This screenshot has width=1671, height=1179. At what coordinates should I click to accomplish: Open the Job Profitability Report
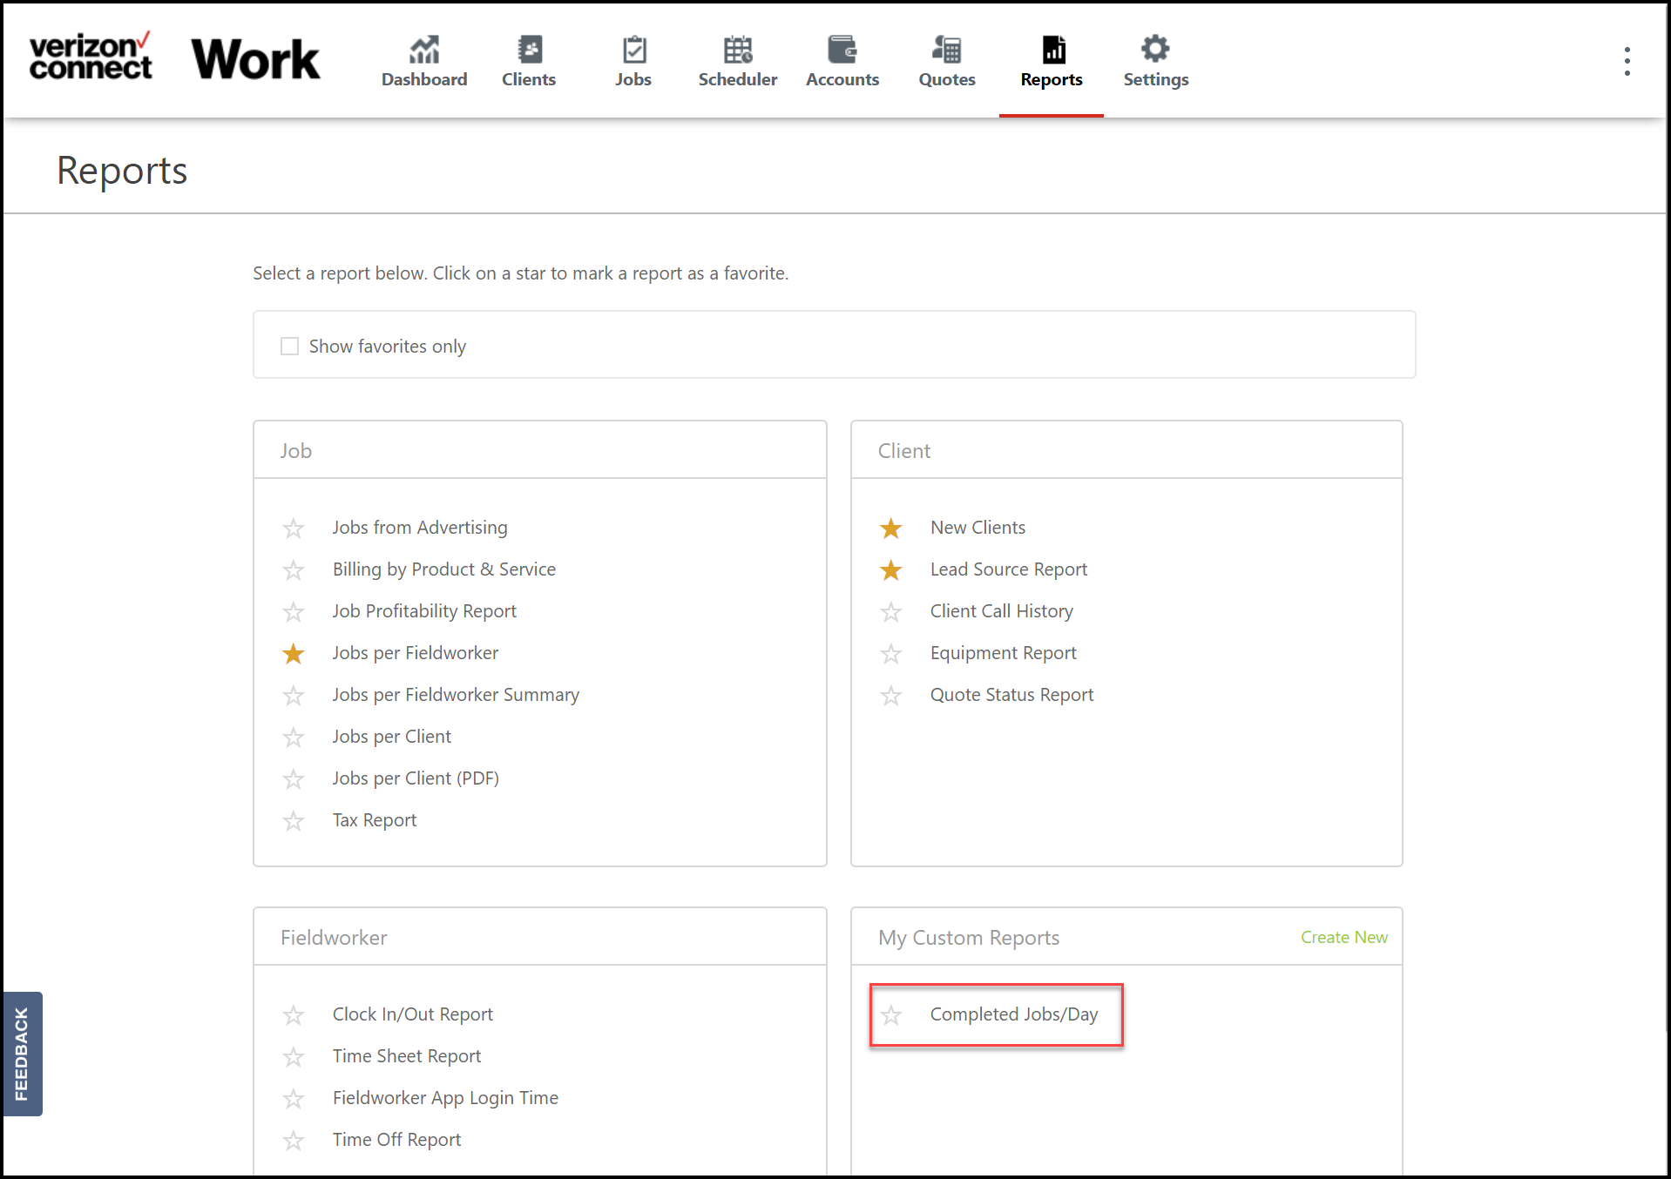(x=424, y=611)
